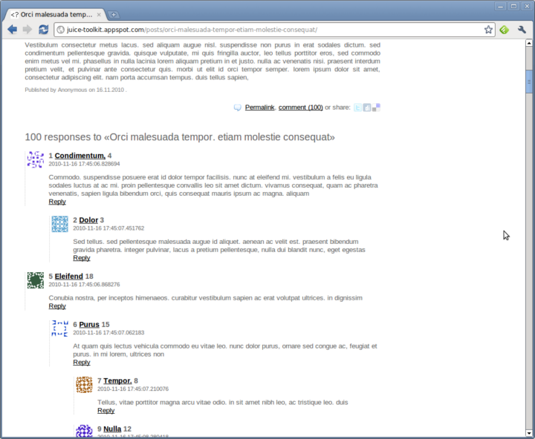Screen dimensions: 535x439
Task: Open the wrench settings menu
Action: [x=522, y=30]
